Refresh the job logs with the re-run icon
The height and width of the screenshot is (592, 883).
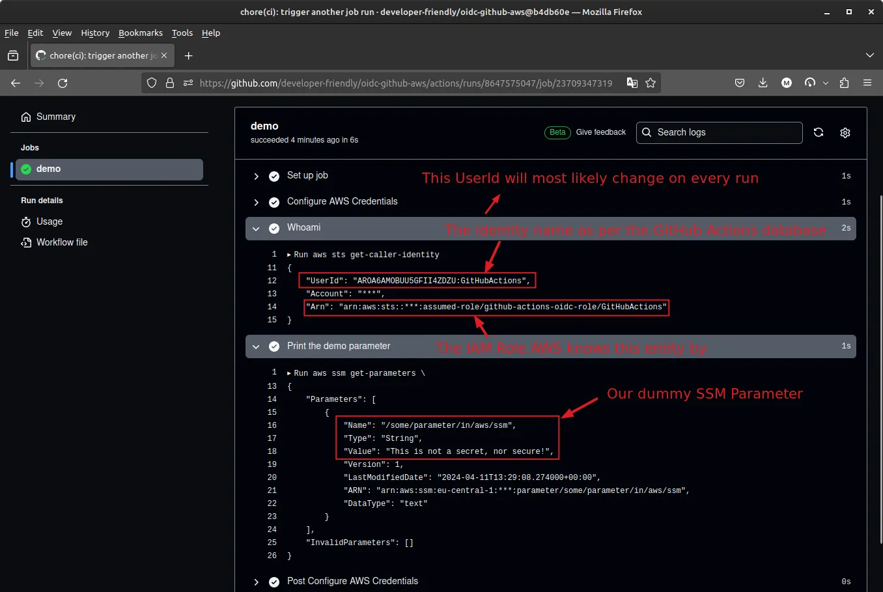click(x=819, y=132)
